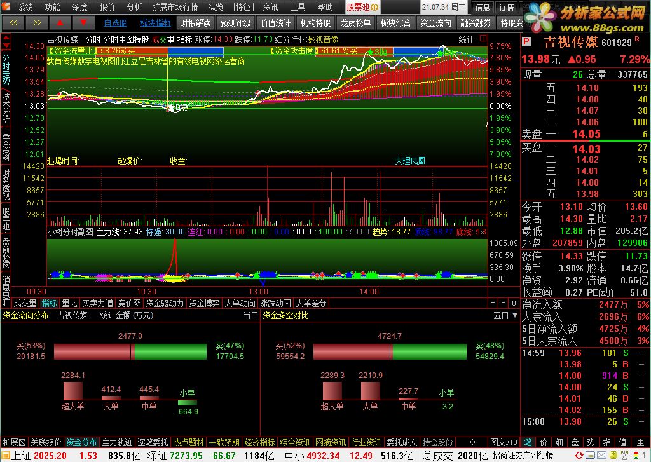Viewport: 651px width, 462px height.
Task: Switch to the 逐笔委托 bottom tab
Action: click(153, 442)
